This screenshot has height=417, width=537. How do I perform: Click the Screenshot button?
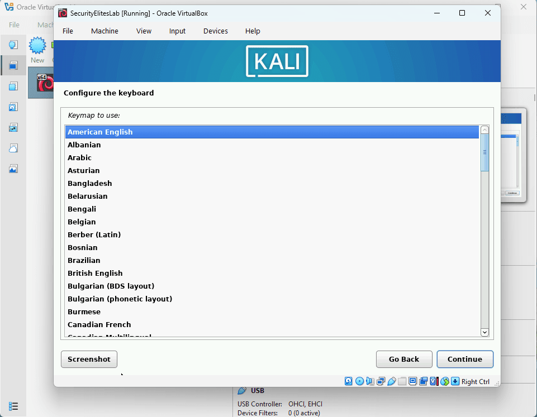(89, 359)
